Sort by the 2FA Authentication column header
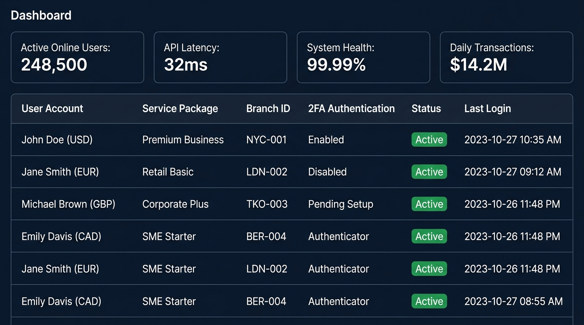 point(351,109)
